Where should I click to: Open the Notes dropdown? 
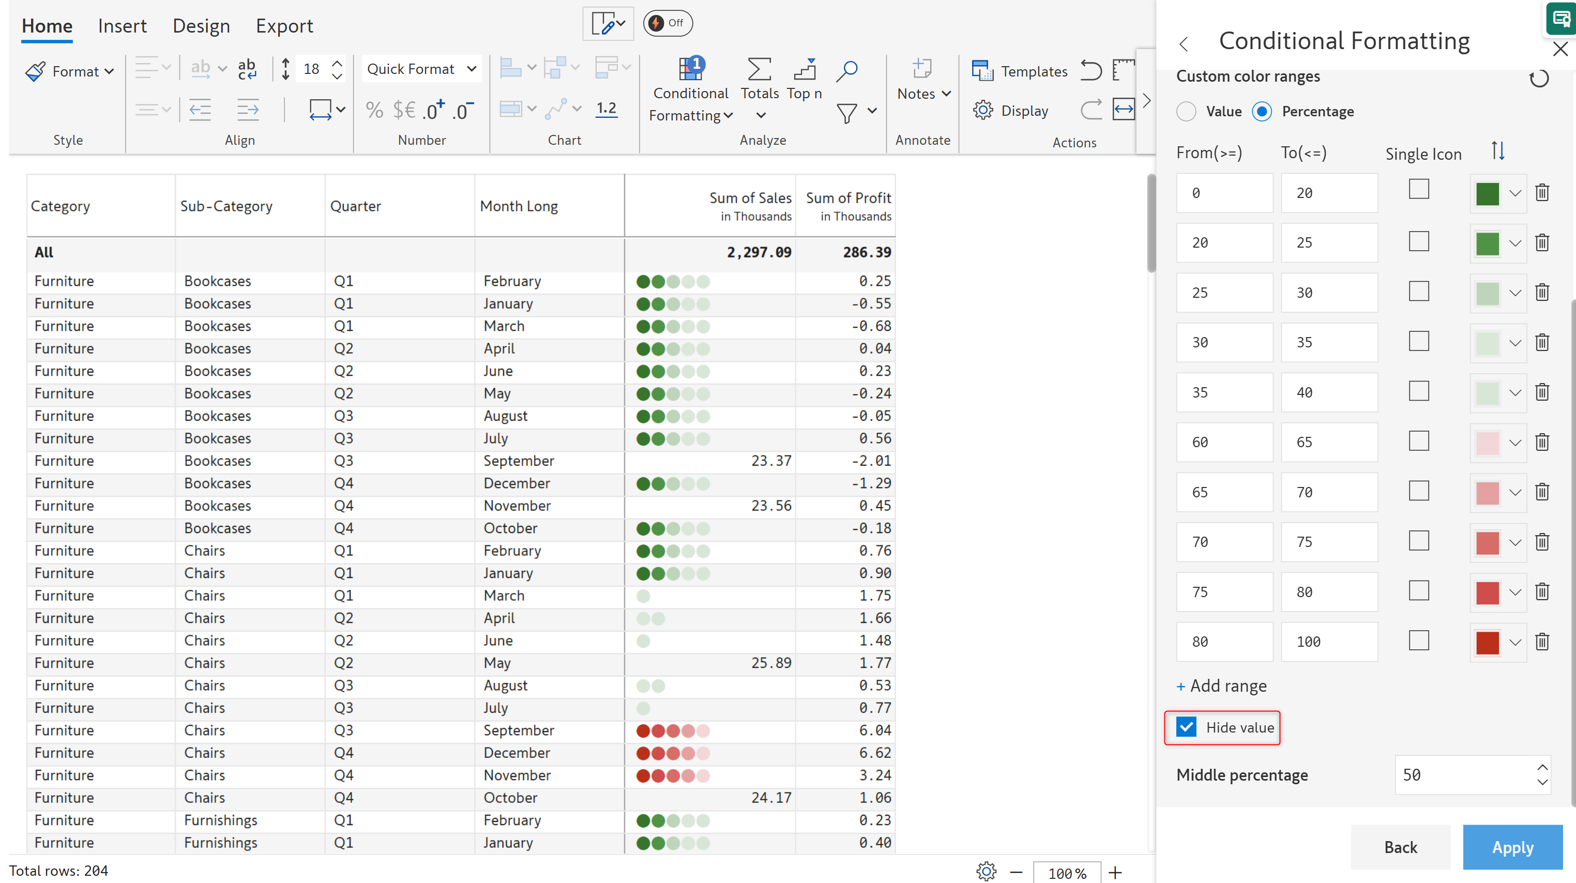923,94
